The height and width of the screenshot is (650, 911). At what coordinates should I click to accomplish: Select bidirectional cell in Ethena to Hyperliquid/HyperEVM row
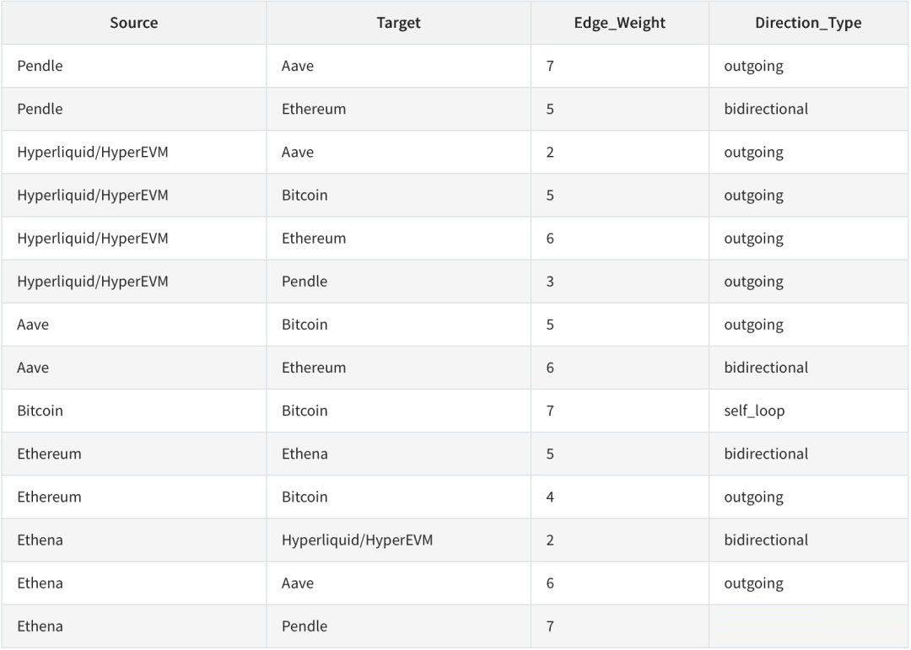(766, 540)
